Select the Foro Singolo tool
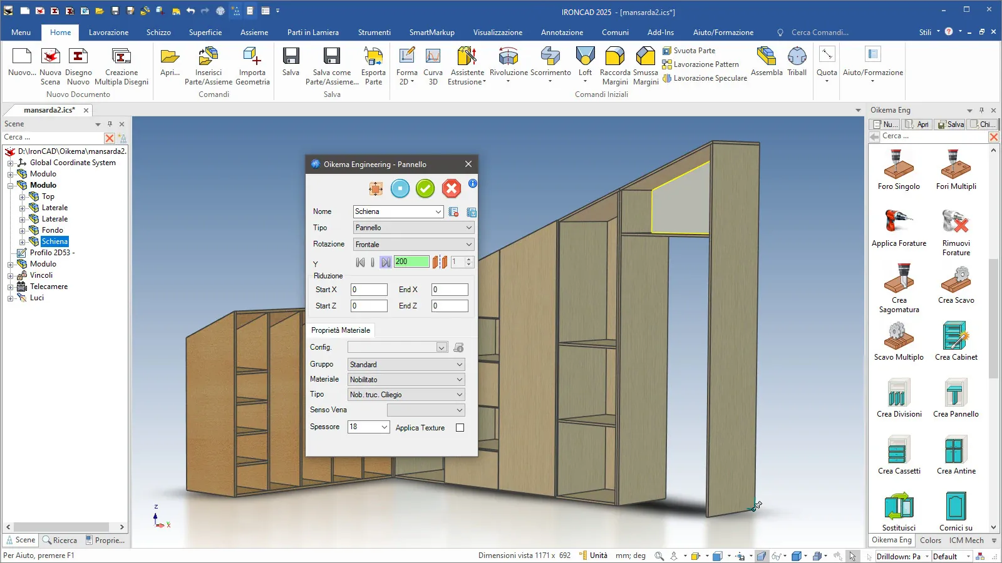Viewport: 1002px width, 563px height. pyautogui.click(x=899, y=165)
